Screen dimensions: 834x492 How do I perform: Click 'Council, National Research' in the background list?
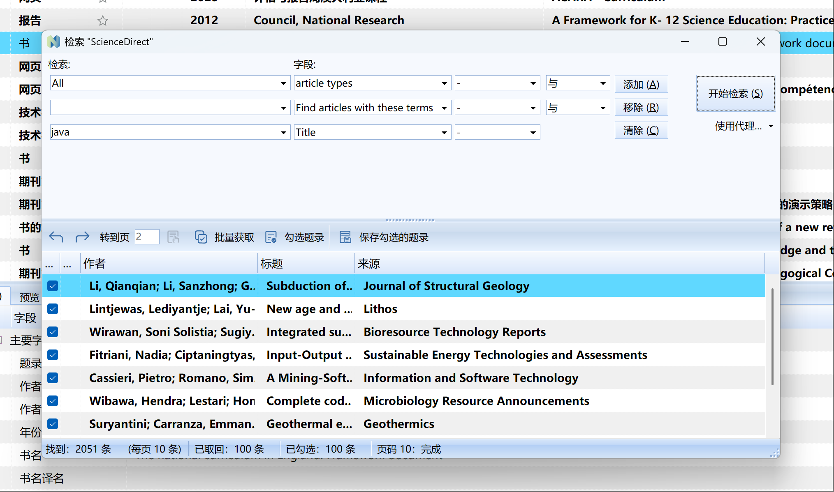329,20
